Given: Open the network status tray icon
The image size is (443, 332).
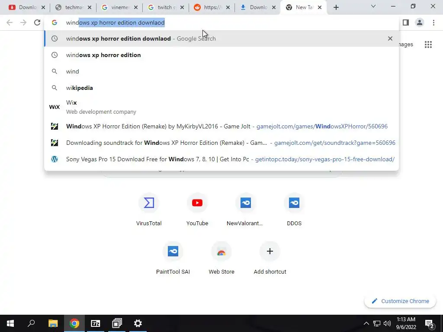Looking at the screenshot, I should (377, 323).
